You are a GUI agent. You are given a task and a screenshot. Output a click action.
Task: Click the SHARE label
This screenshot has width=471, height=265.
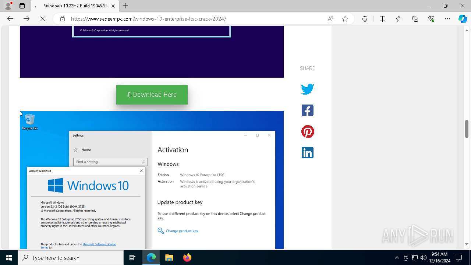coord(307,68)
